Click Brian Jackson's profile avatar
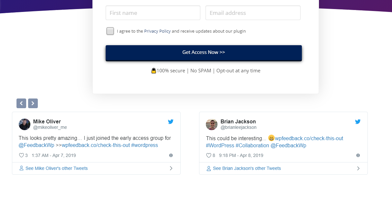392x207 pixels. 212,124
